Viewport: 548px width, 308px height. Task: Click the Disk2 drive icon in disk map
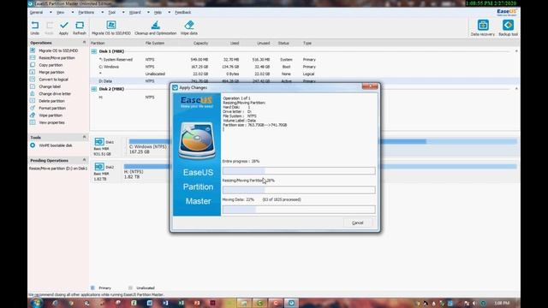click(99, 167)
